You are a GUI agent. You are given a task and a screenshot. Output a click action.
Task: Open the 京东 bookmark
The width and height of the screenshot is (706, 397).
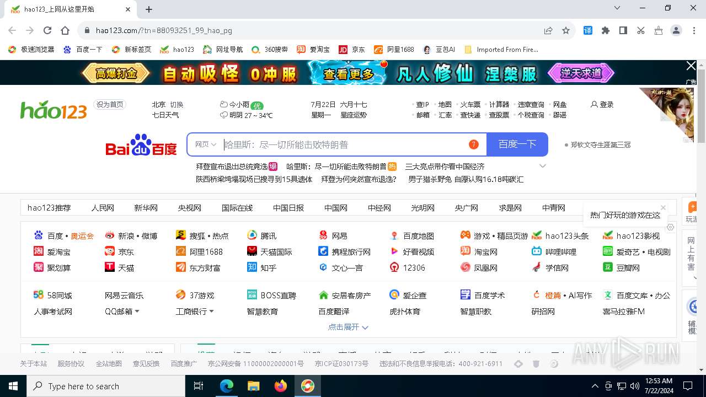[352, 49]
